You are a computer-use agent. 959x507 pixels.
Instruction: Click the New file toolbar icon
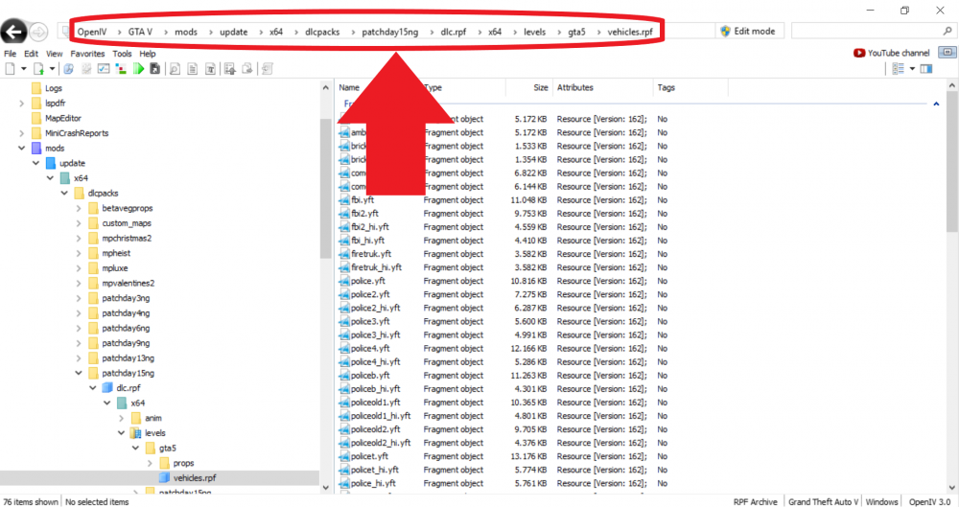(10, 69)
